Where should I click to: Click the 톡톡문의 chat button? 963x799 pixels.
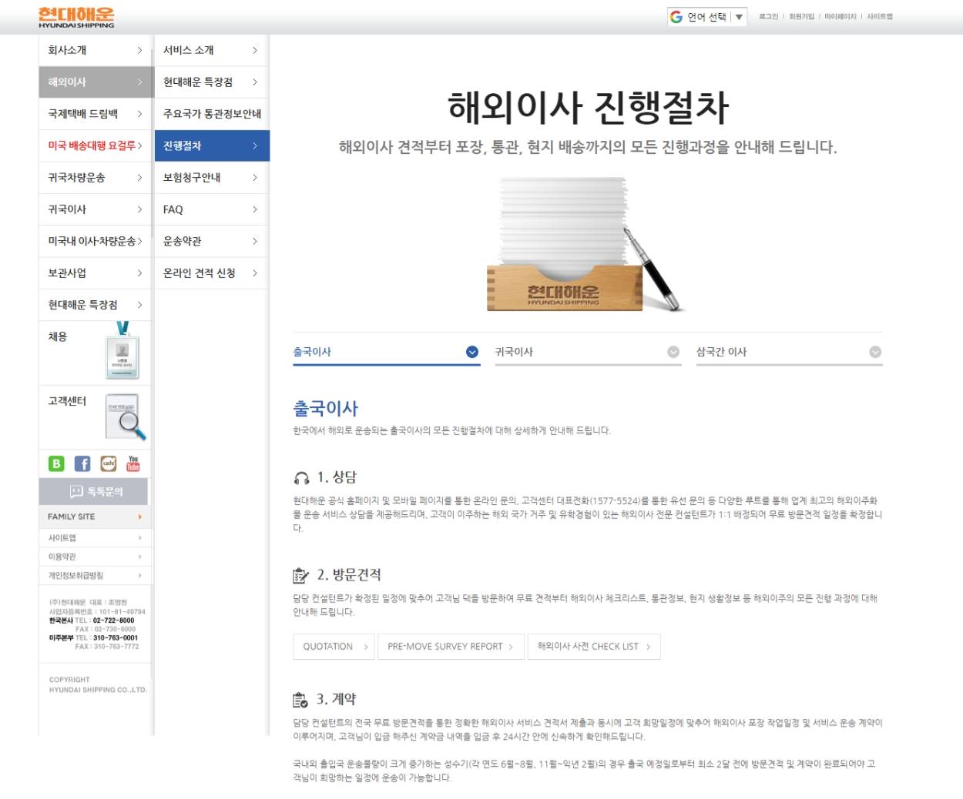pyautogui.click(x=93, y=491)
